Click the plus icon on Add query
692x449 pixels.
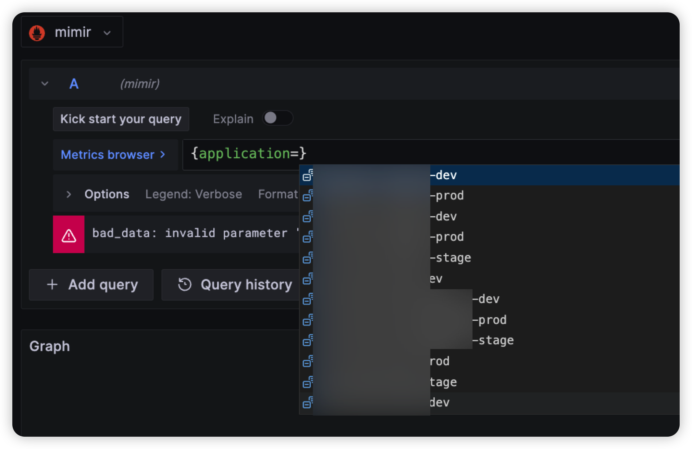pyautogui.click(x=52, y=285)
